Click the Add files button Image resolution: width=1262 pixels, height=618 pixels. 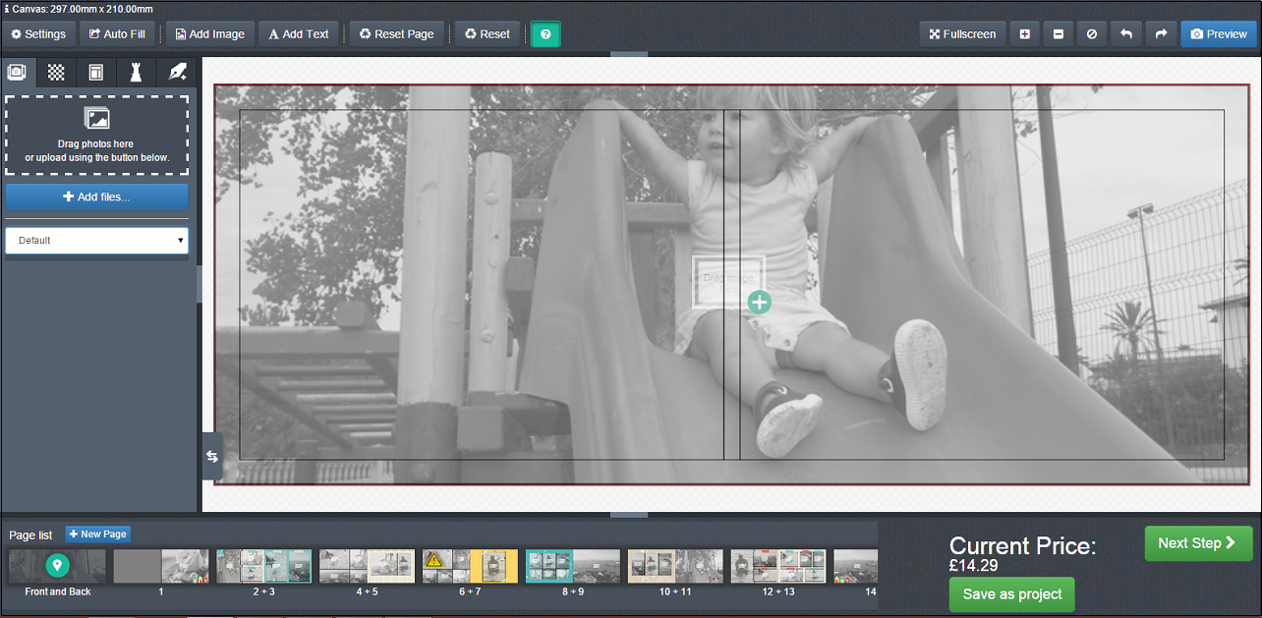96,197
